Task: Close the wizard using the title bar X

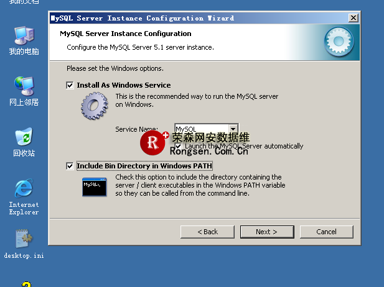Action: click(354, 18)
